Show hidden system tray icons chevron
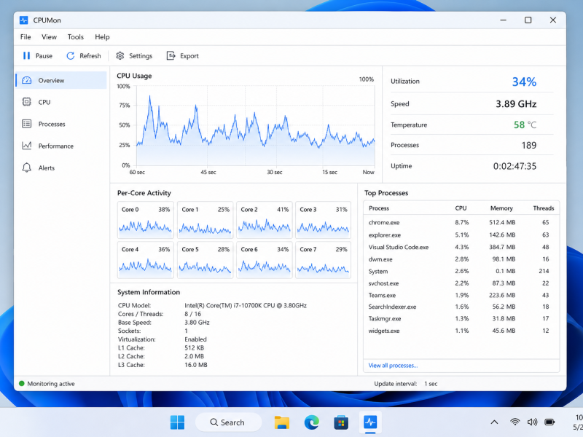The height and width of the screenshot is (437, 583). coord(494,422)
